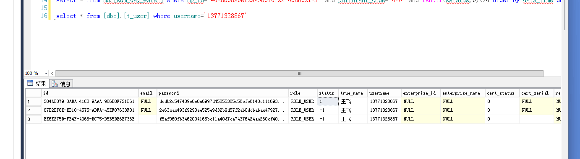This screenshot has height=159, width=580.
Task: Select row header number 3
Action: [34, 119]
